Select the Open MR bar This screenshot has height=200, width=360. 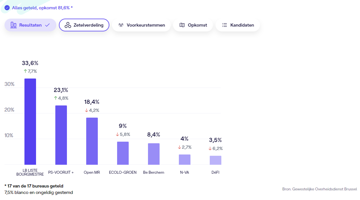tap(92, 141)
